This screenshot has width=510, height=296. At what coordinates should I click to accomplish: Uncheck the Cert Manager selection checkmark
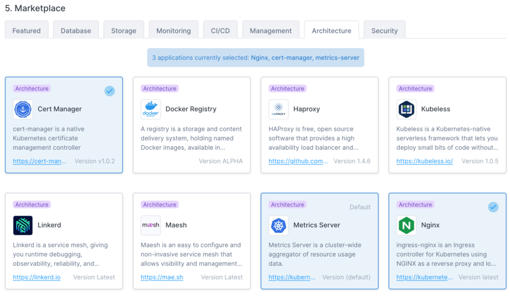[x=110, y=91]
